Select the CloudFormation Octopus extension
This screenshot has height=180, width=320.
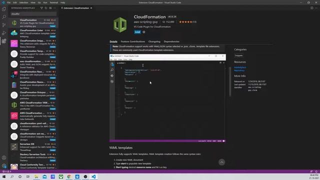[33, 95]
